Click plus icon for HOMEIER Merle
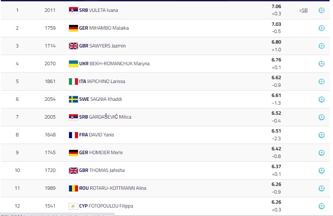 pos(321,152)
